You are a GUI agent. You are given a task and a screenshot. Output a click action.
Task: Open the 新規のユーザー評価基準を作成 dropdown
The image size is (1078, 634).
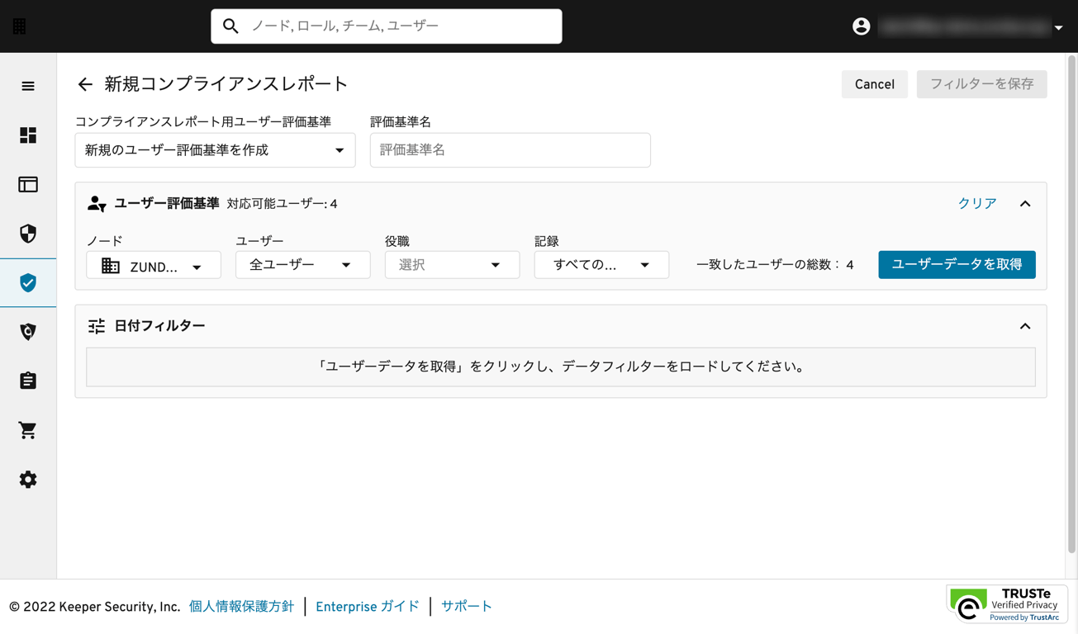click(215, 149)
